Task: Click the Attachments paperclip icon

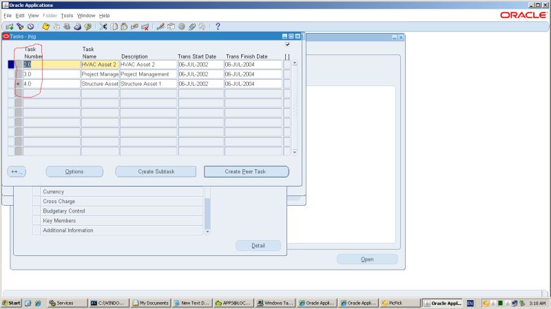Action: (192, 27)
